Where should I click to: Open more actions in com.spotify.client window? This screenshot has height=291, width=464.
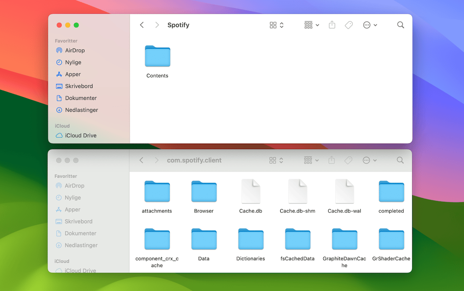tap(369, 160)
